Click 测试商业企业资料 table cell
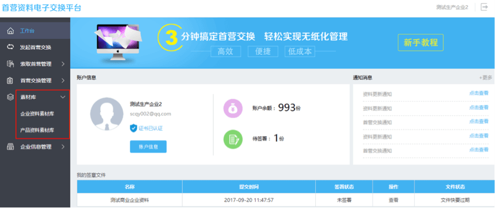The height and width of the screenshot is (208, 495). [x=130, y=200]
